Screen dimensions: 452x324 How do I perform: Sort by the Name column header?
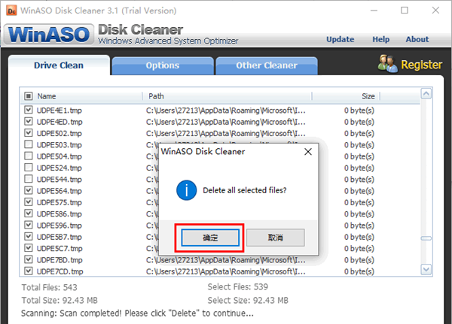(47, 96)
